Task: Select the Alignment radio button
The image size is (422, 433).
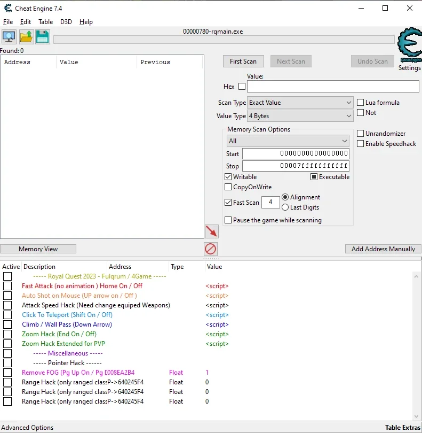Action: [285, 197]
